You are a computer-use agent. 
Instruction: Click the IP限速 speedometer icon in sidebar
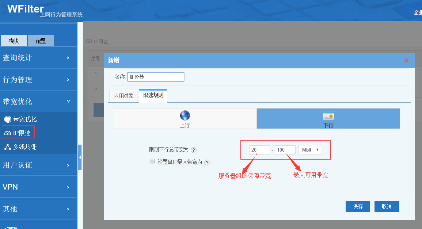(7, 133)
